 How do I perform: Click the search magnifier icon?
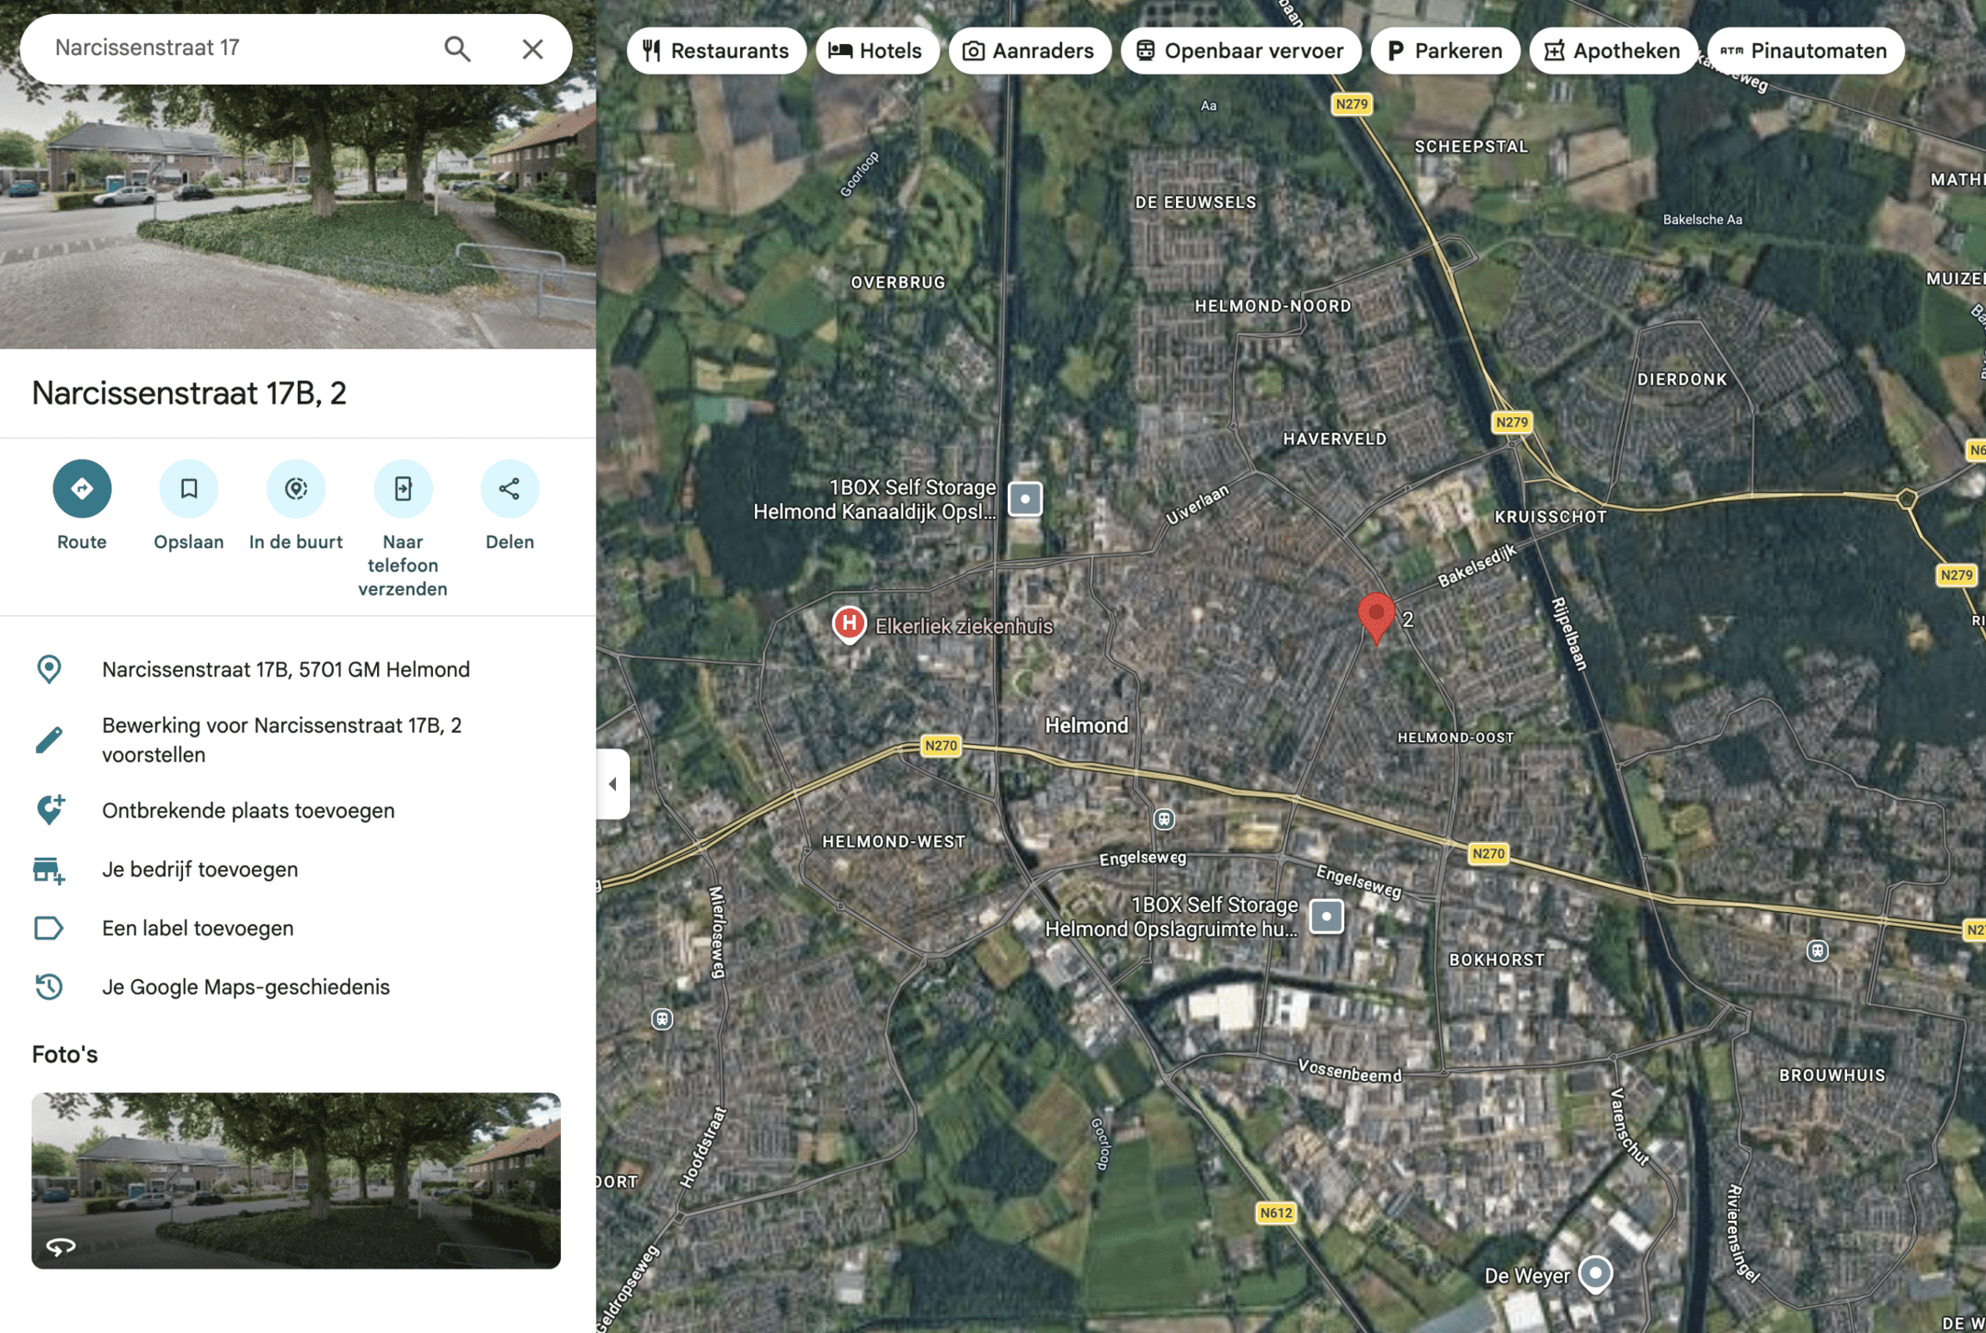click(457, 49)
